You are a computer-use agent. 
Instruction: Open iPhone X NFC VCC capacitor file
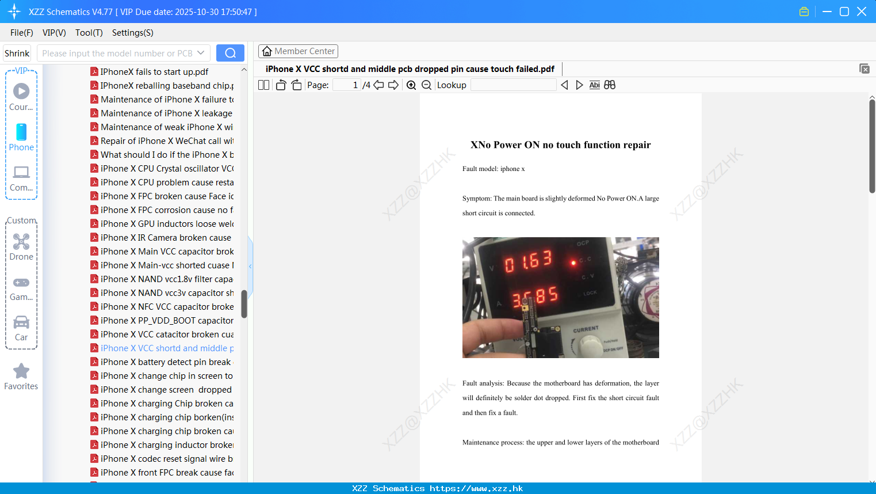(162, 307)
